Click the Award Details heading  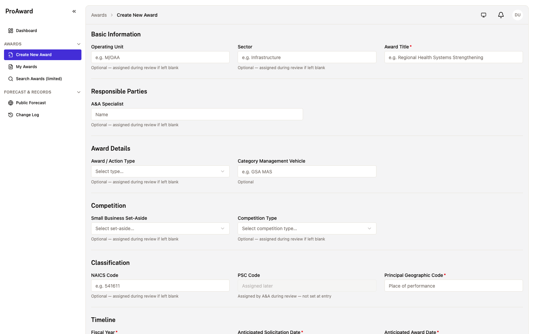111,149
